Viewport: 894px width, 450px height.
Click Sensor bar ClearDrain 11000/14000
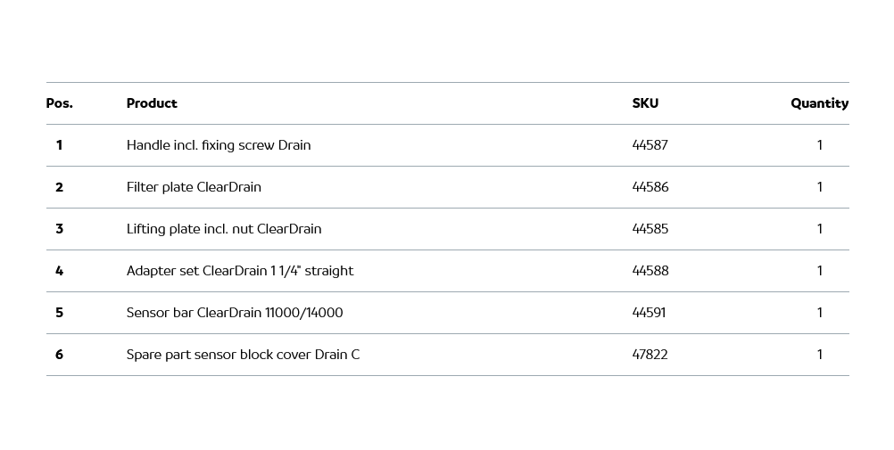tap(235, 313)
